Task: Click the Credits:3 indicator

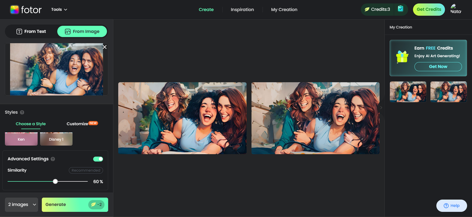Action: (x=377, y=9)
